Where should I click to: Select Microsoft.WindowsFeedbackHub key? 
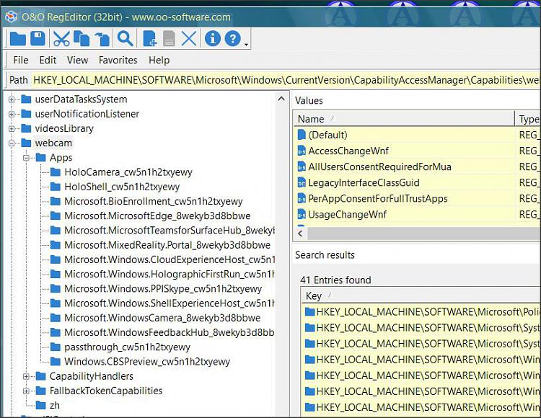pyautogui.click(x=169, y=332)
